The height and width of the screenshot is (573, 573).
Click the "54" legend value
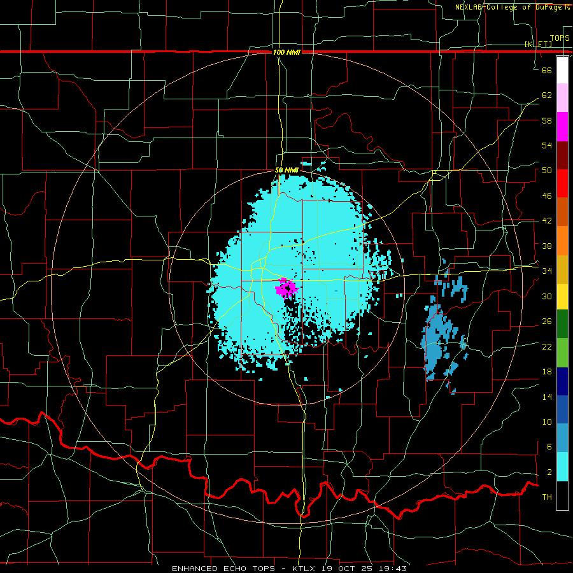547,145
